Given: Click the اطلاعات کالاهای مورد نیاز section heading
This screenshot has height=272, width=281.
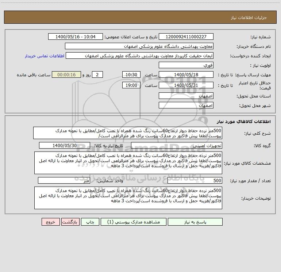Looking at the screenshot, I should point(244,122).
